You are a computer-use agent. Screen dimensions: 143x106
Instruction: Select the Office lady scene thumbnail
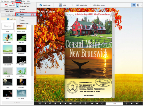(21, 82)
